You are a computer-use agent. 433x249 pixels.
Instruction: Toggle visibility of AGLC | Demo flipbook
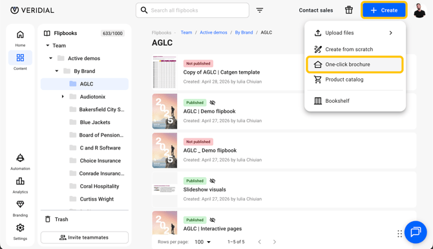(213, 103)
